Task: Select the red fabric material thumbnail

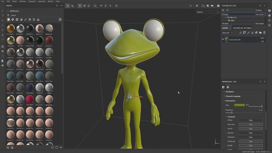Action: (30, 99)
